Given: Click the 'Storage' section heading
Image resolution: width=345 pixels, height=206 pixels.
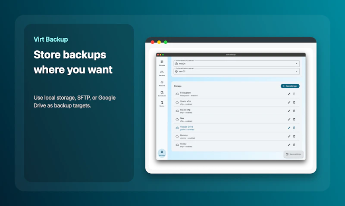Looking at the screenshot, I should coord(178,86).
